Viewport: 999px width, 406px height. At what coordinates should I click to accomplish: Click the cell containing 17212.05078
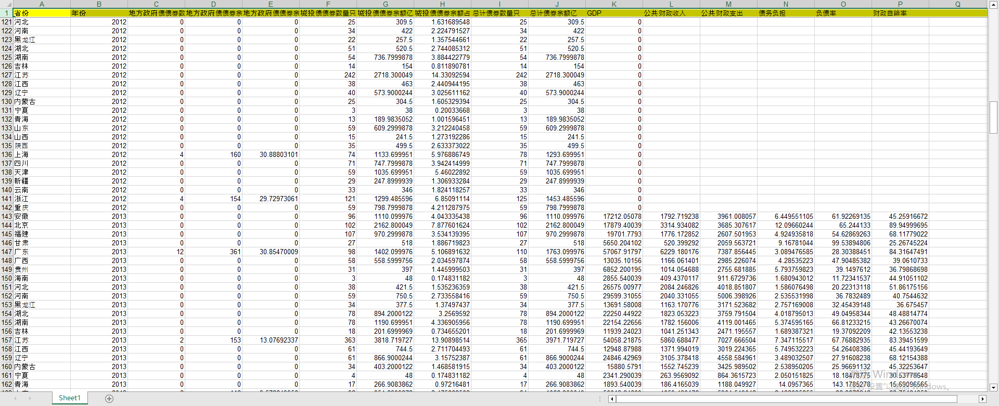[614, 217]
